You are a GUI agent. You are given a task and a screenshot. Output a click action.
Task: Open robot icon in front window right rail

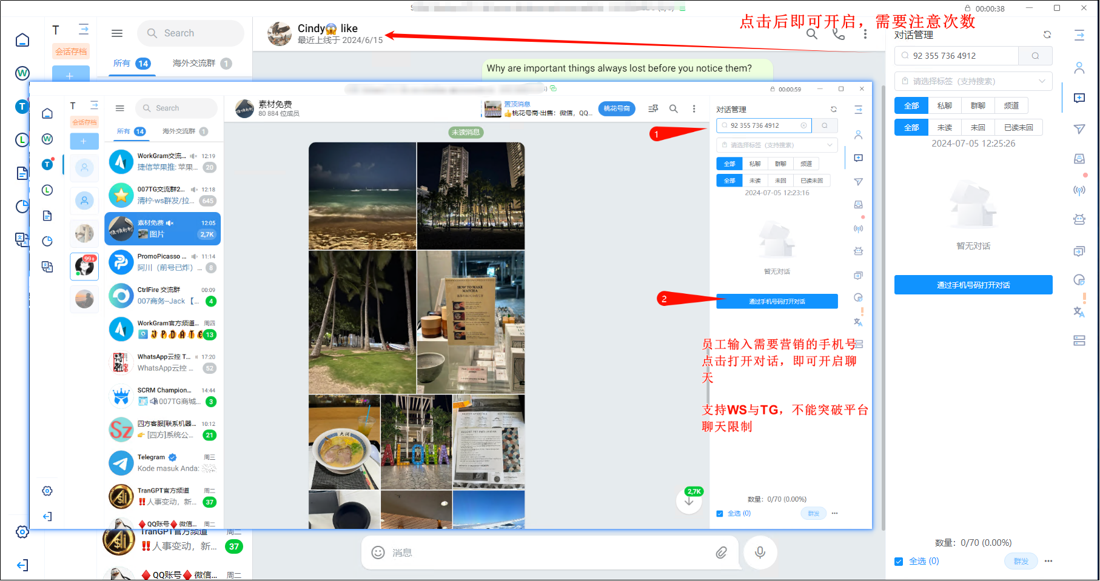[x=858, y=251]
